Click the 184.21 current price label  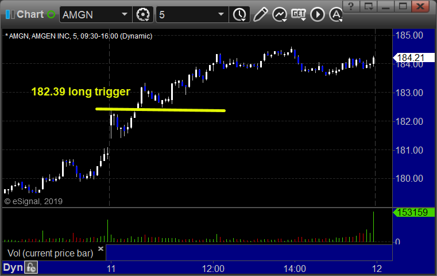coord(414,57)
